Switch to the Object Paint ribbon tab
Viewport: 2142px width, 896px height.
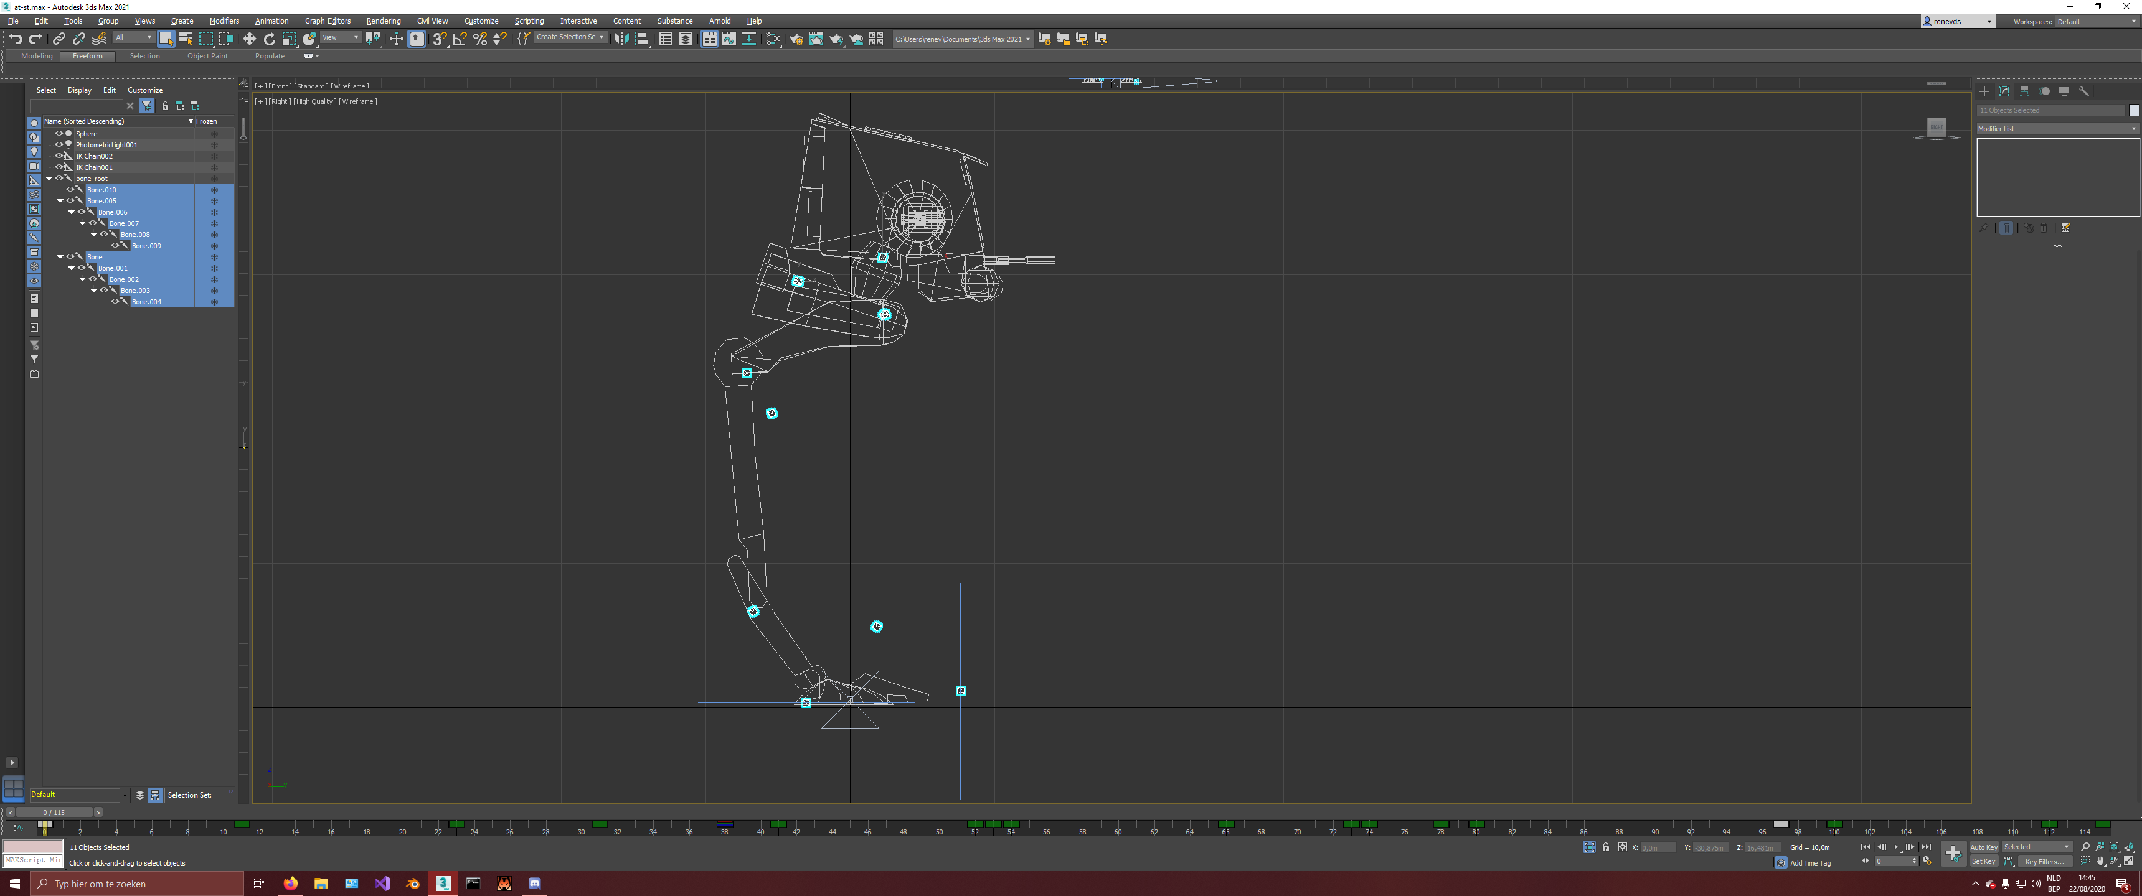tap(207, 55)
